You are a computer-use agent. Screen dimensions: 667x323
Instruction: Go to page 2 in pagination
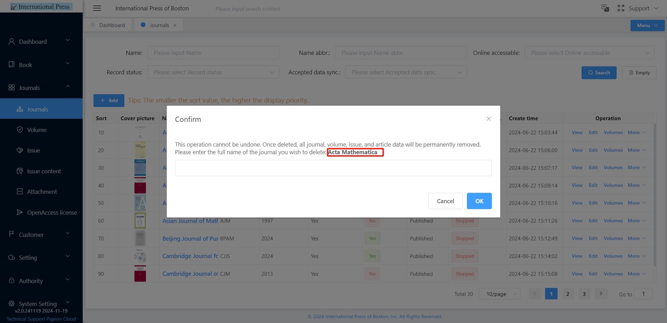click(x=568, y=294)
